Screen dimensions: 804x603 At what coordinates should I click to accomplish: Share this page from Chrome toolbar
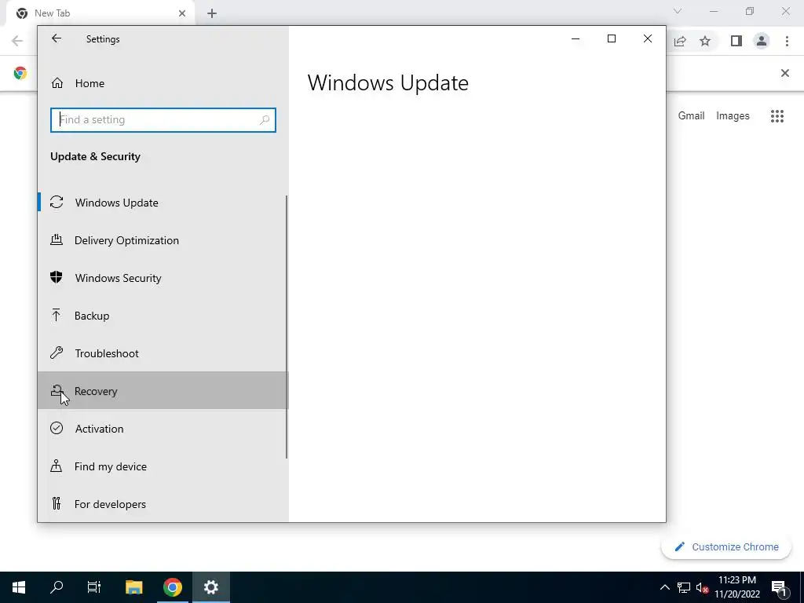click(x=680, y=41)
